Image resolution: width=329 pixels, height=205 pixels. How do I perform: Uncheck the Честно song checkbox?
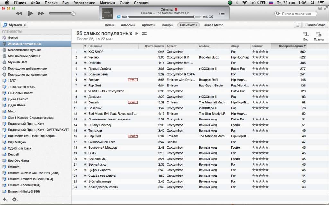[85, 57]
